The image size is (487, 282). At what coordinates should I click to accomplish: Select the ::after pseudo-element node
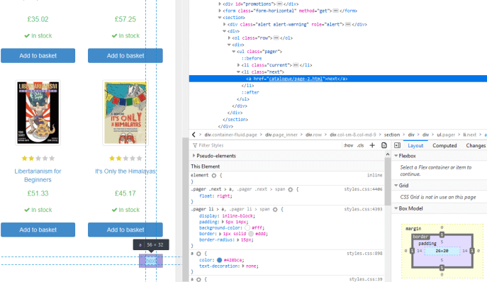click(x=250, y=92)
